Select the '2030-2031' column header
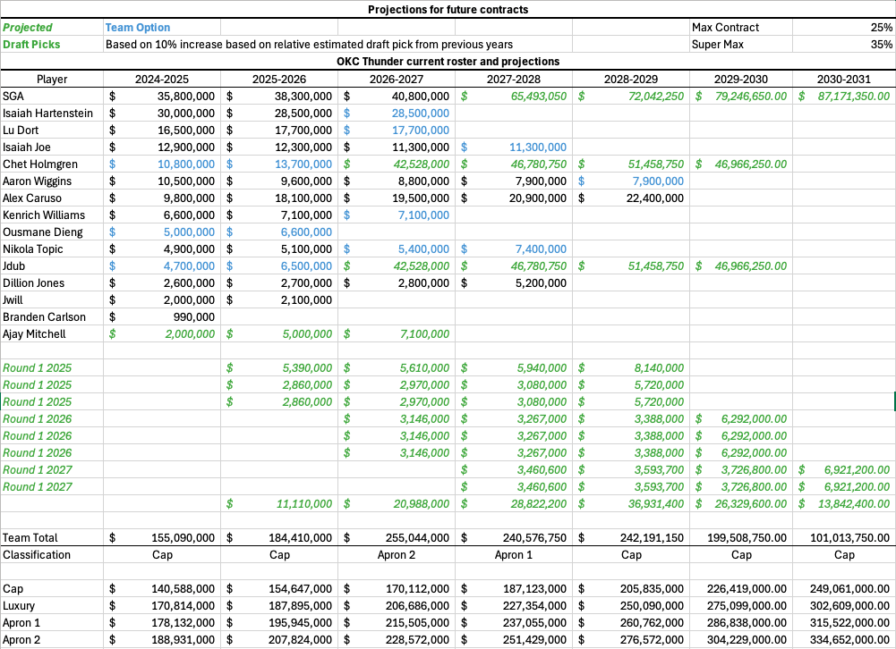The height and width of the screenshot is (649, 896). click(843, 80)
